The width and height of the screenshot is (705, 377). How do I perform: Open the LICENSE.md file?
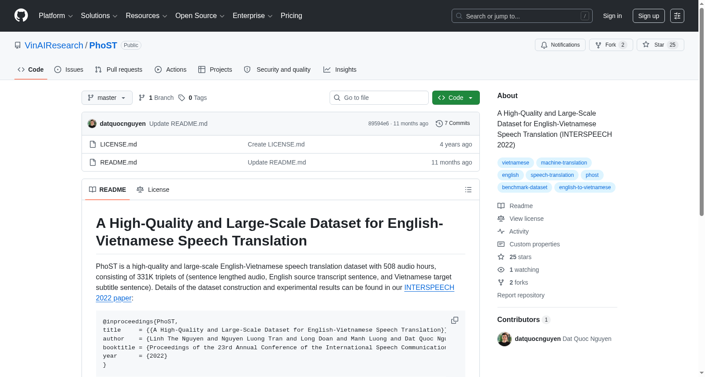pos(119,144)
